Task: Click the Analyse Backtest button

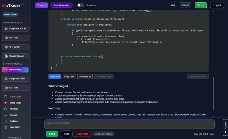Action: point(198,77)
